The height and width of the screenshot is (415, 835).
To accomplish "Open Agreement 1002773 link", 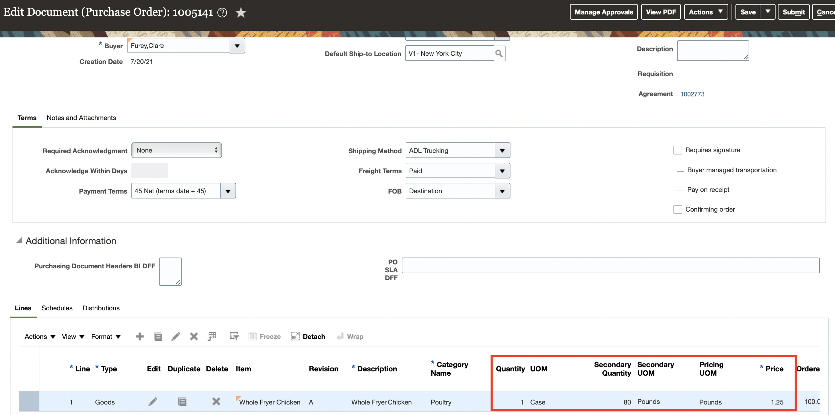I will (692, 94).
